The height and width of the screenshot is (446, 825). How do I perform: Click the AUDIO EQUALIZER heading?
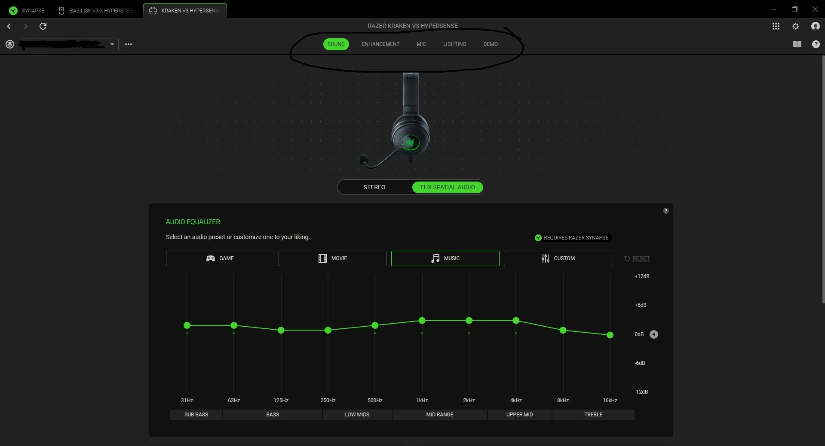(193, 222)
